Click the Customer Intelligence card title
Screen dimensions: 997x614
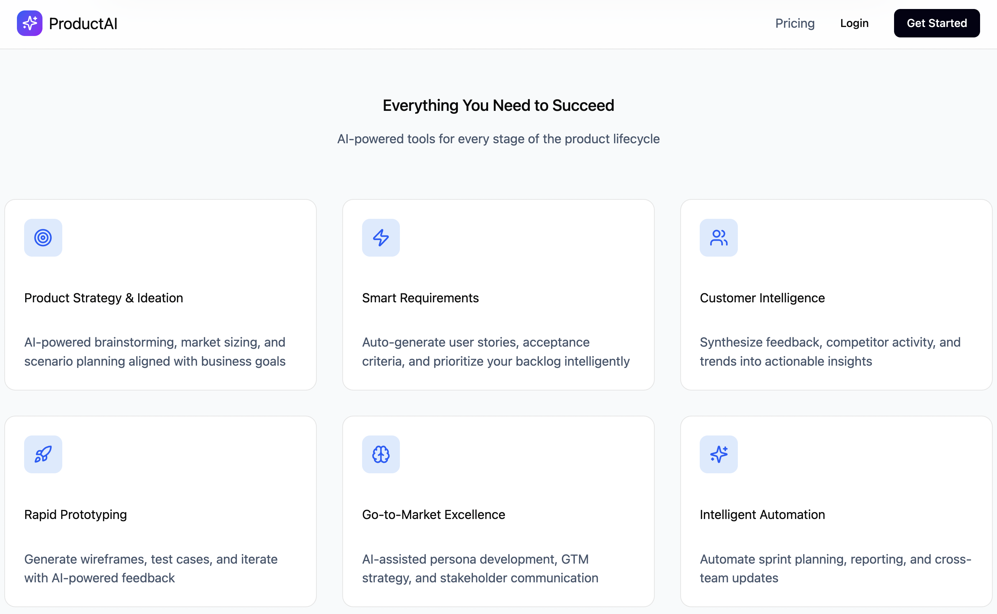click(x=762, y=298)
